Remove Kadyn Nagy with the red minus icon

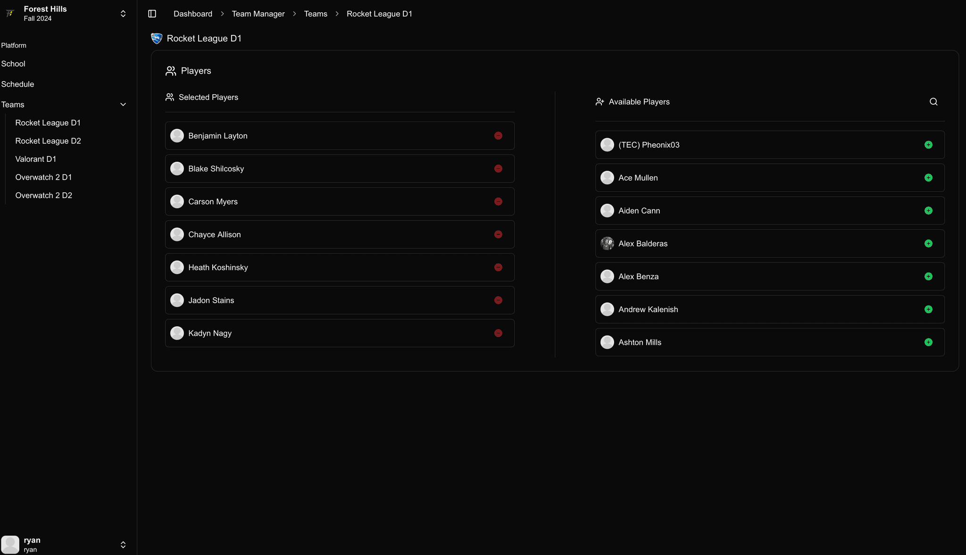point(498,333)
